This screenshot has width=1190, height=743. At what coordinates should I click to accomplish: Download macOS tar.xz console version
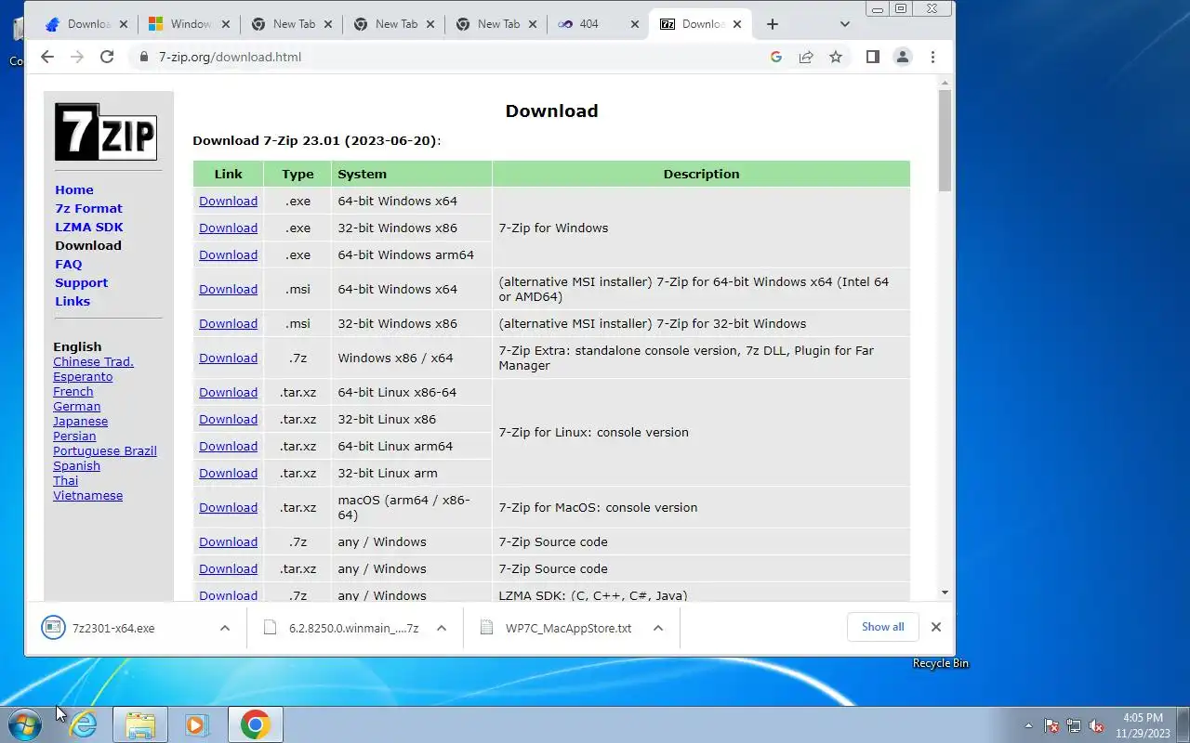point(228,507)
